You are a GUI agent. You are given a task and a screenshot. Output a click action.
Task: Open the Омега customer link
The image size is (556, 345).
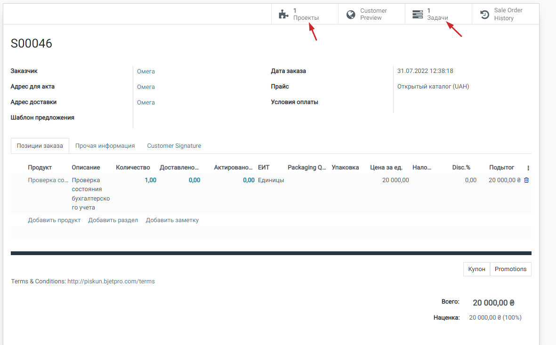tap(146, 72)
